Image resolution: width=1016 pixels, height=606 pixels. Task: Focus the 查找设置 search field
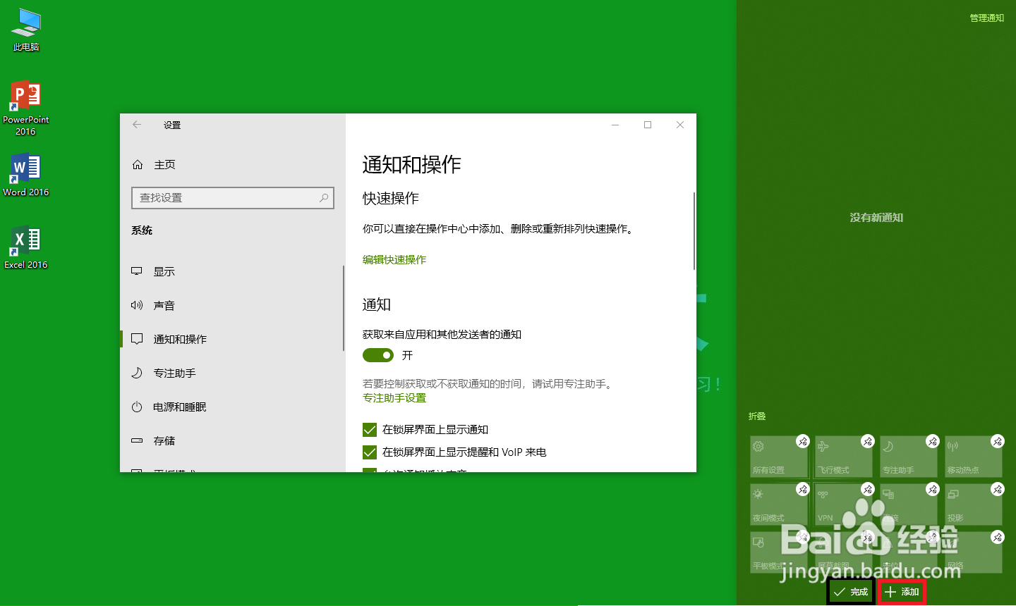tap(233, 198)
